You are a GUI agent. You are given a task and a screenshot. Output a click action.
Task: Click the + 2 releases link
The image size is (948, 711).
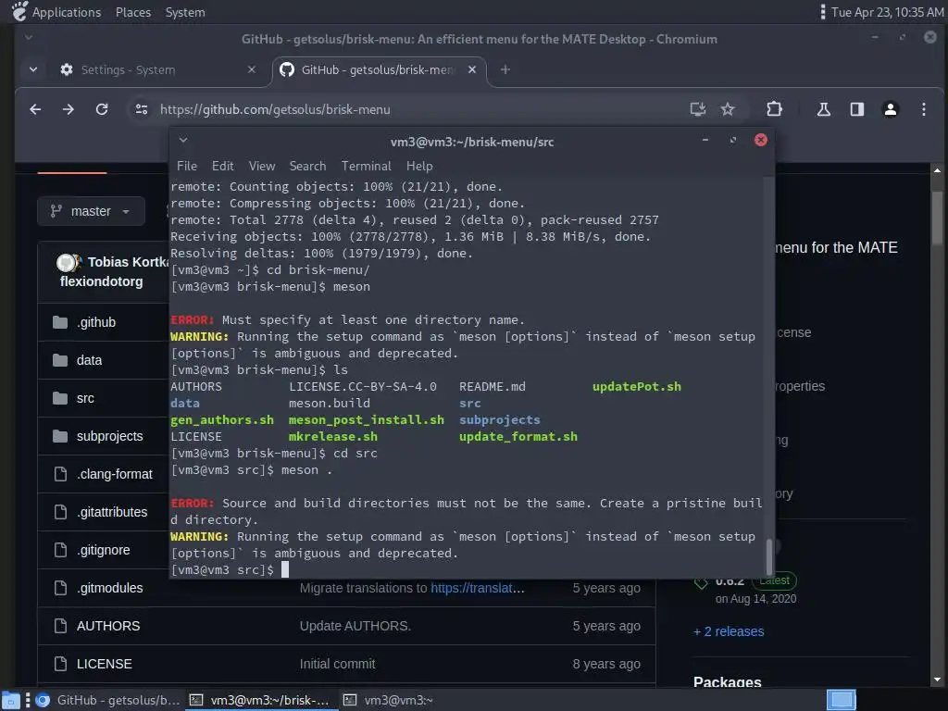click(x=729, y=631)
